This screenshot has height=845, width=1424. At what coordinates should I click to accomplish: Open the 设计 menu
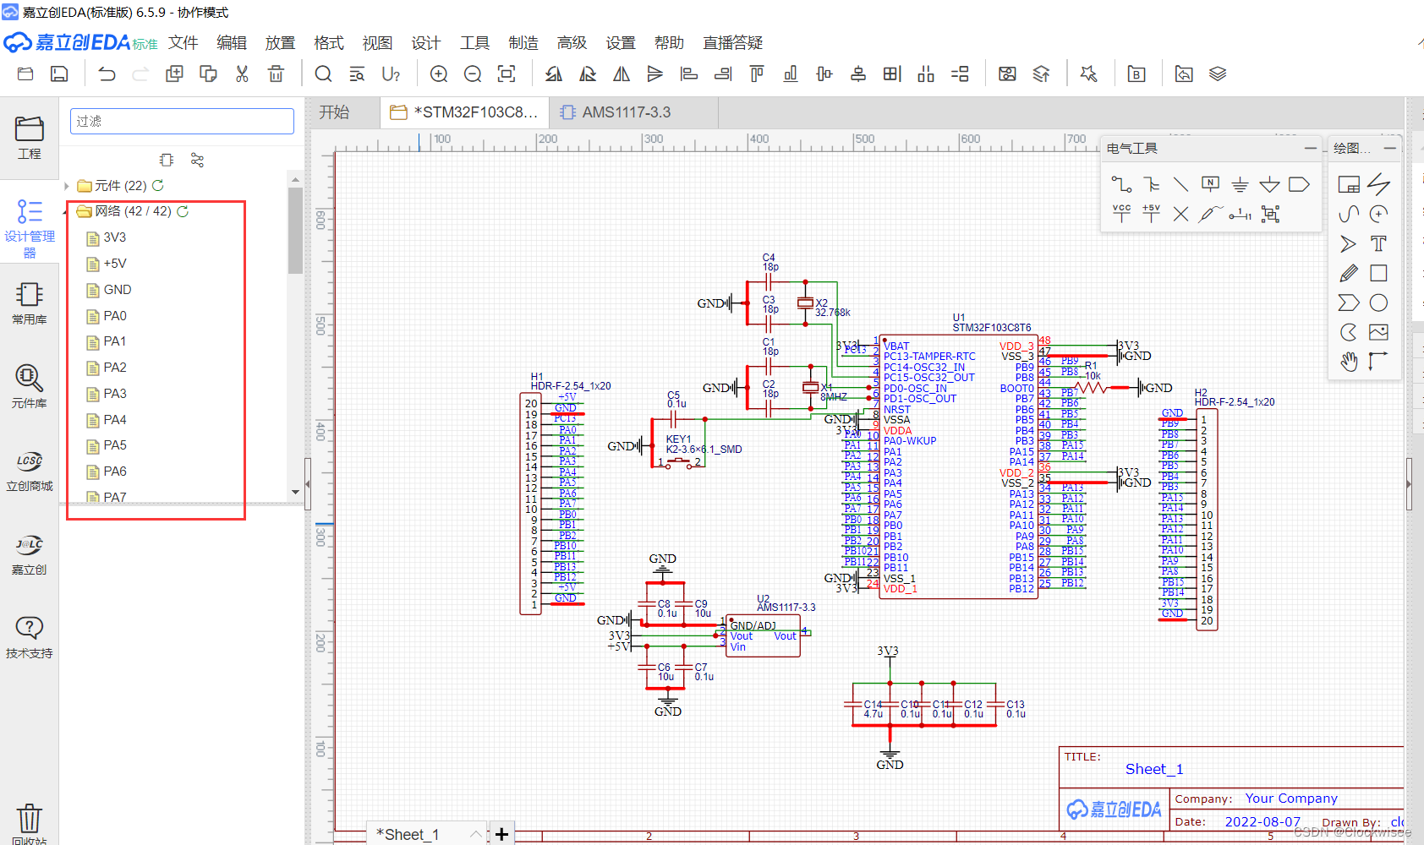(426, 43)
